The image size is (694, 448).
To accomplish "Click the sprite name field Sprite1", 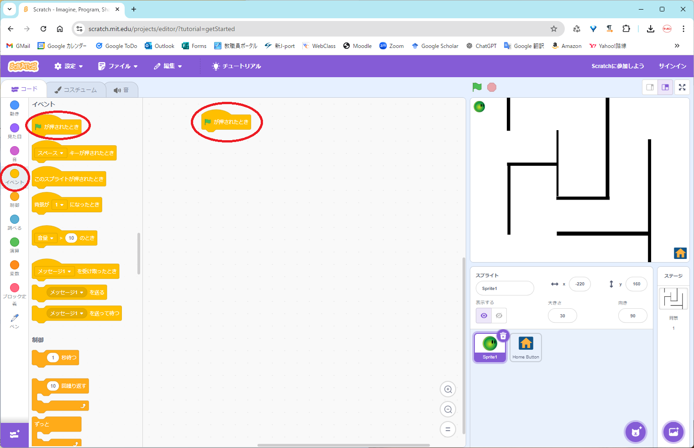I will pos(505,288).
